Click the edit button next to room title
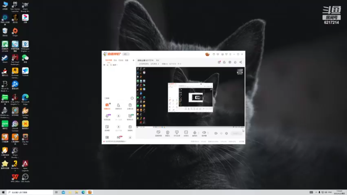The width and height of the screenshot is (347, 195). (x=157, y=60)
